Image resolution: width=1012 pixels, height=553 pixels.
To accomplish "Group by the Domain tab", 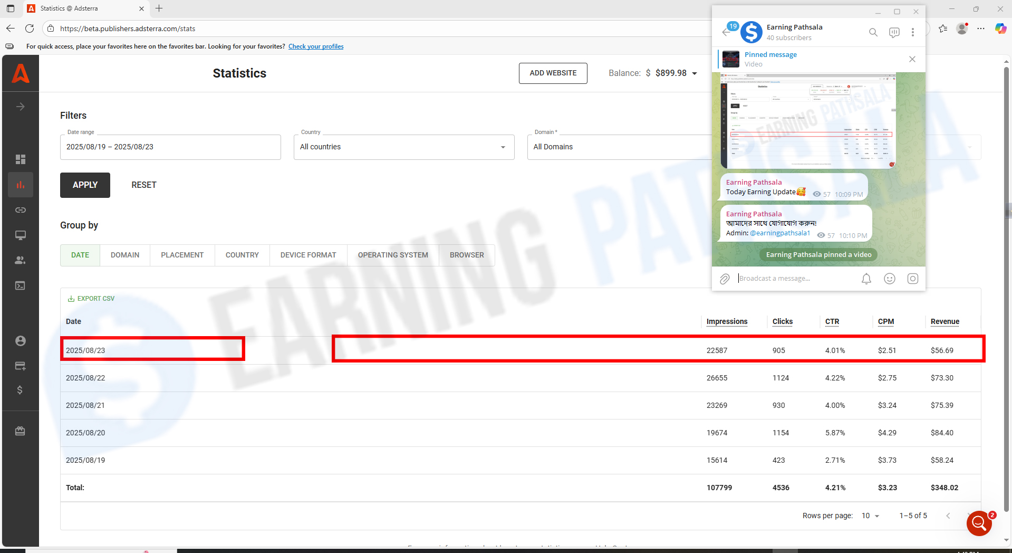I will click(x=125, y=255).
